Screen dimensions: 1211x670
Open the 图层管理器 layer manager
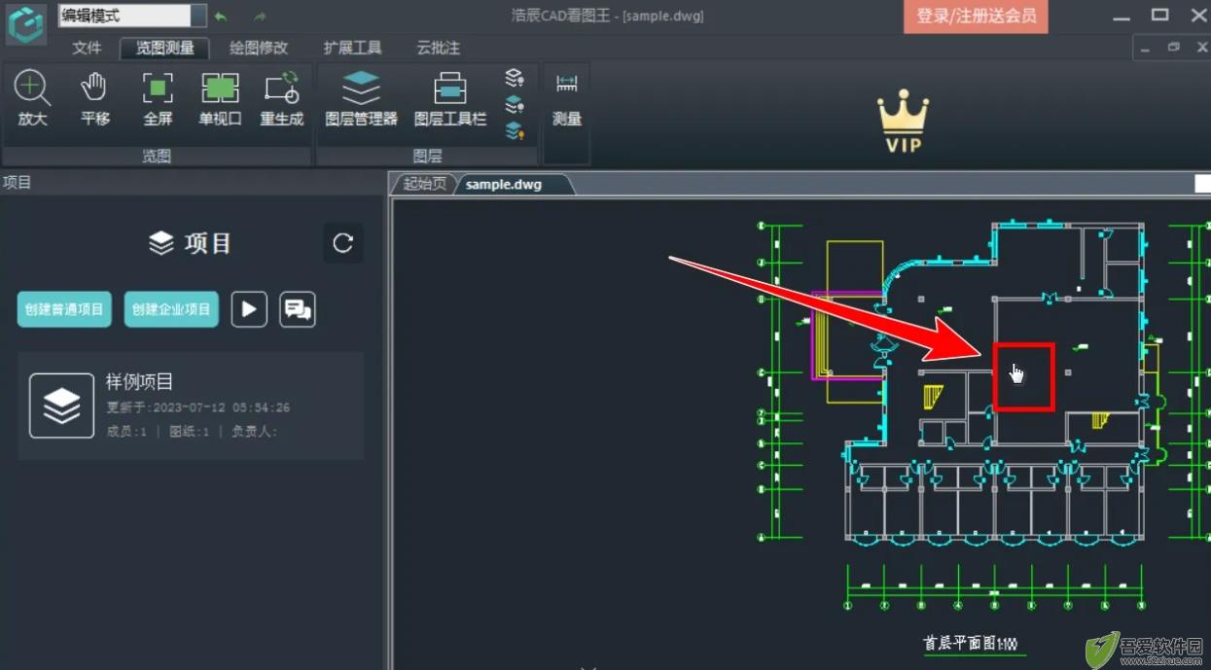pyautogui.click(x=361, y=99)
